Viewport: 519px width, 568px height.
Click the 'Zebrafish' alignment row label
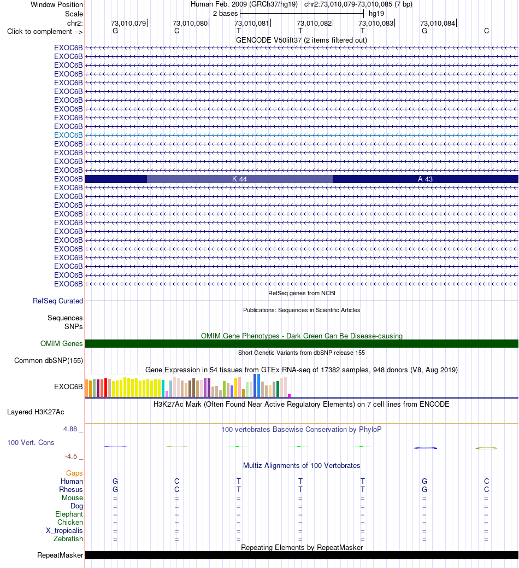68,538
